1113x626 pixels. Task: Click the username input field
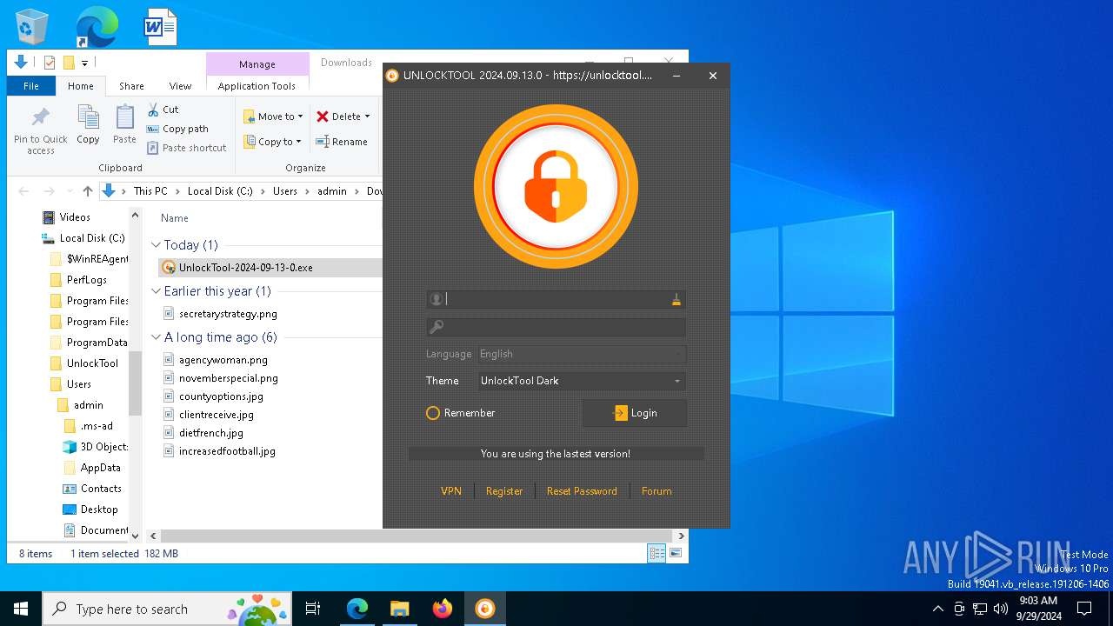click(x=556, y=299)
